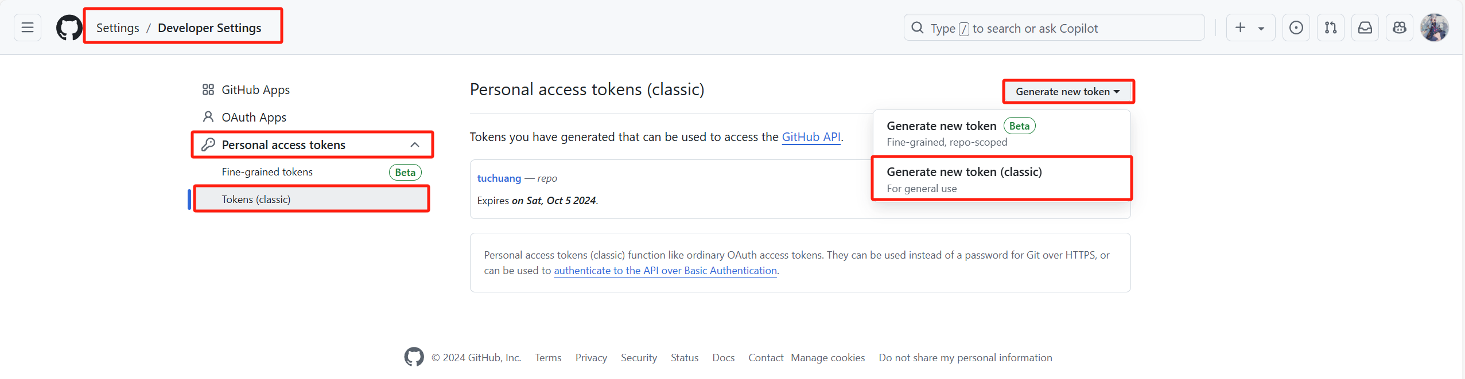Open OAuth Apps in the sidebar
The image size is (1465, 379).
(x=254, y=118)
